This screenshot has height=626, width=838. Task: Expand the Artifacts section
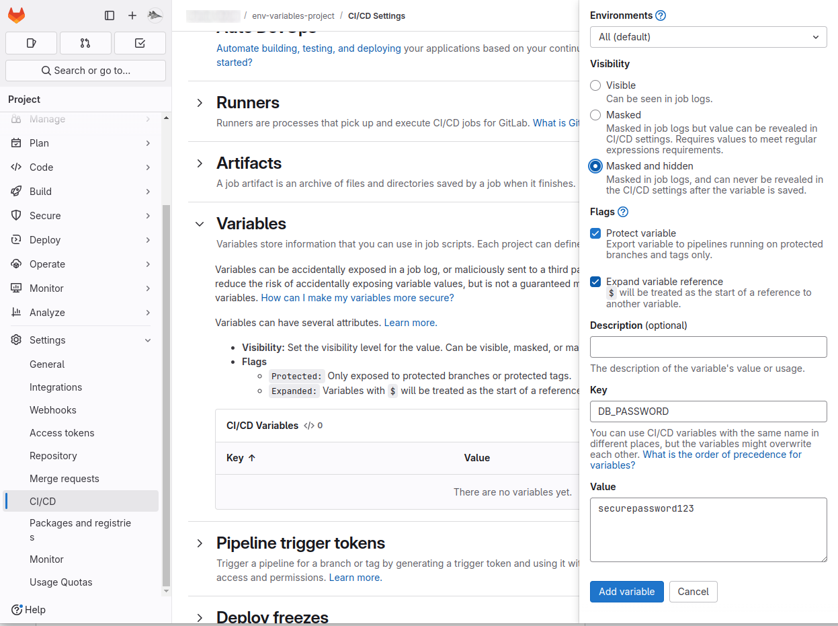coord(200,163)
